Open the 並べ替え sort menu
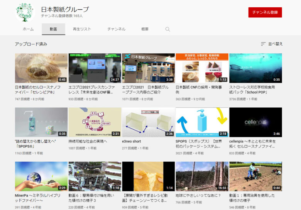The width and height of the screenshot is (301, 210). [272, 44]
